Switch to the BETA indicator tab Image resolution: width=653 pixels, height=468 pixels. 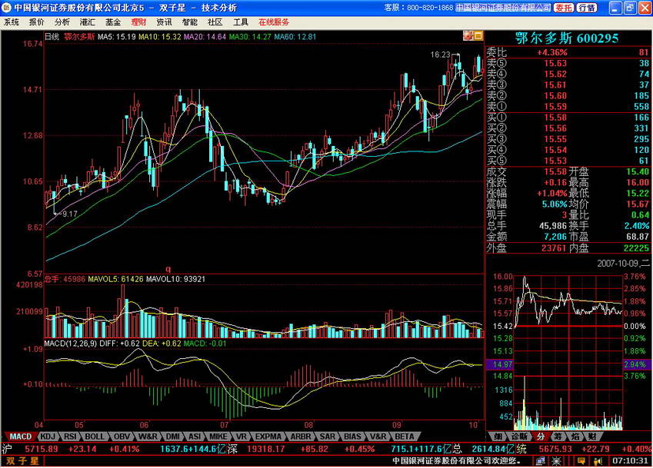(405, 436)
